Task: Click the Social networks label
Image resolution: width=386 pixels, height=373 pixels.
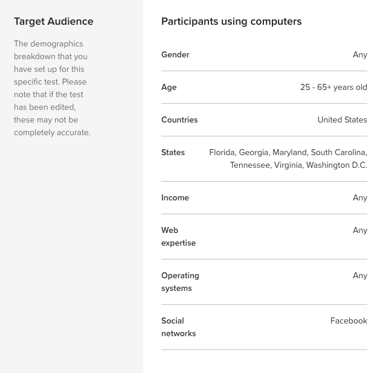Action: click(178, 327)
